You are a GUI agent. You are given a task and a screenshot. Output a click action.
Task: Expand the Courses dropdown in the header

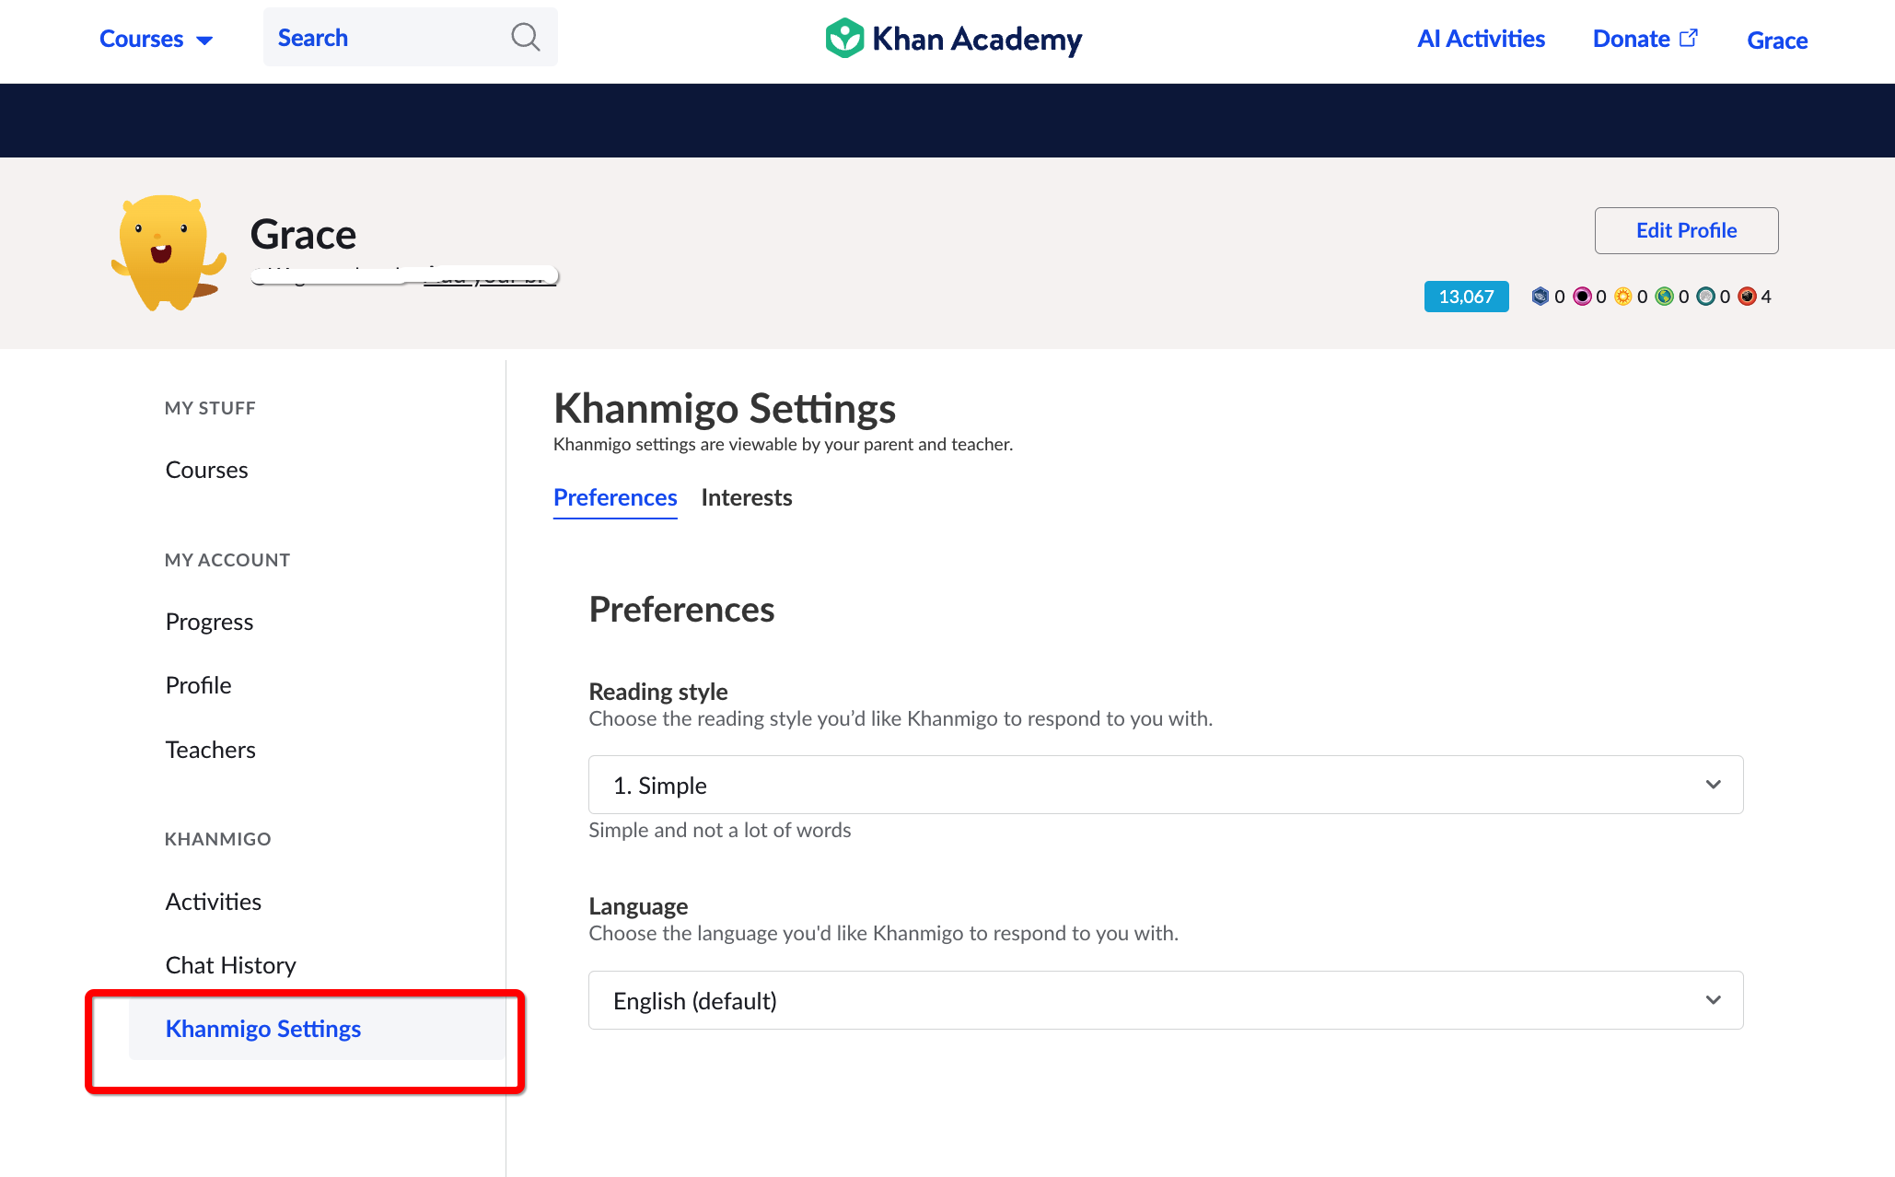(x=155, y=39)
